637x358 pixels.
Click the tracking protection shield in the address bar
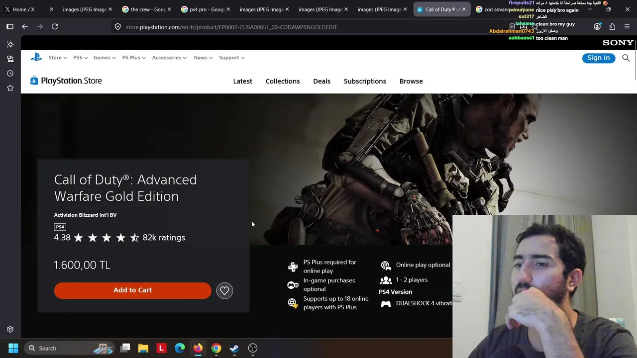117,27
